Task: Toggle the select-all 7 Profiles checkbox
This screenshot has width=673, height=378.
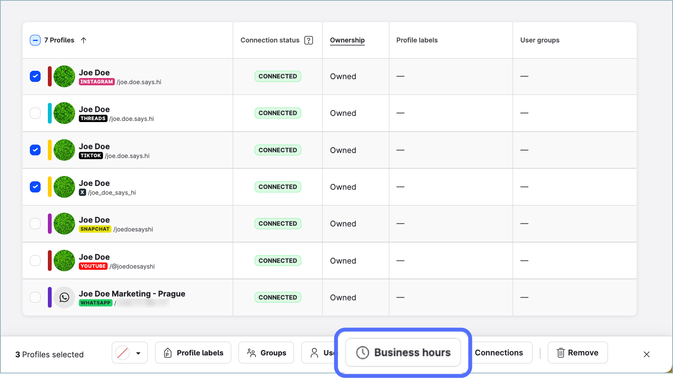Action: pos(35,40)
